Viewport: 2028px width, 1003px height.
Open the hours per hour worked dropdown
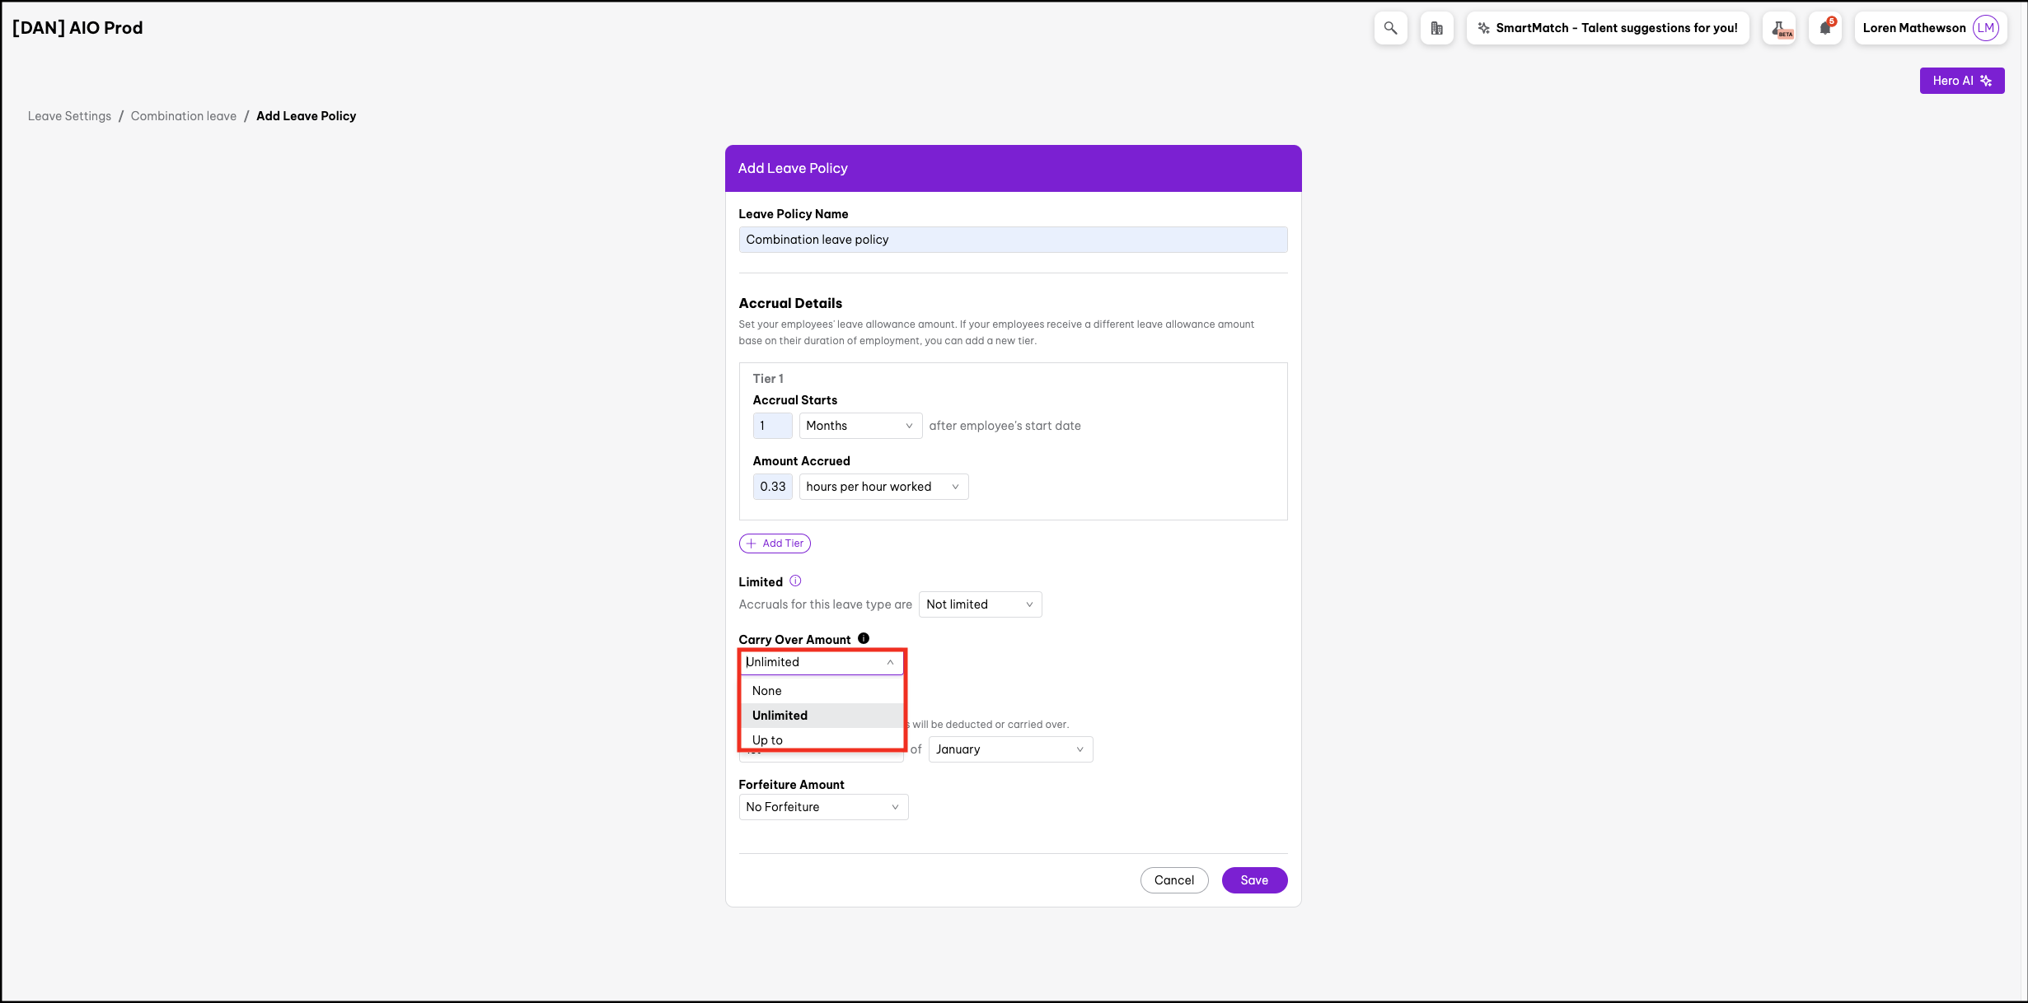pyautogui.click(x=883, y=487)
